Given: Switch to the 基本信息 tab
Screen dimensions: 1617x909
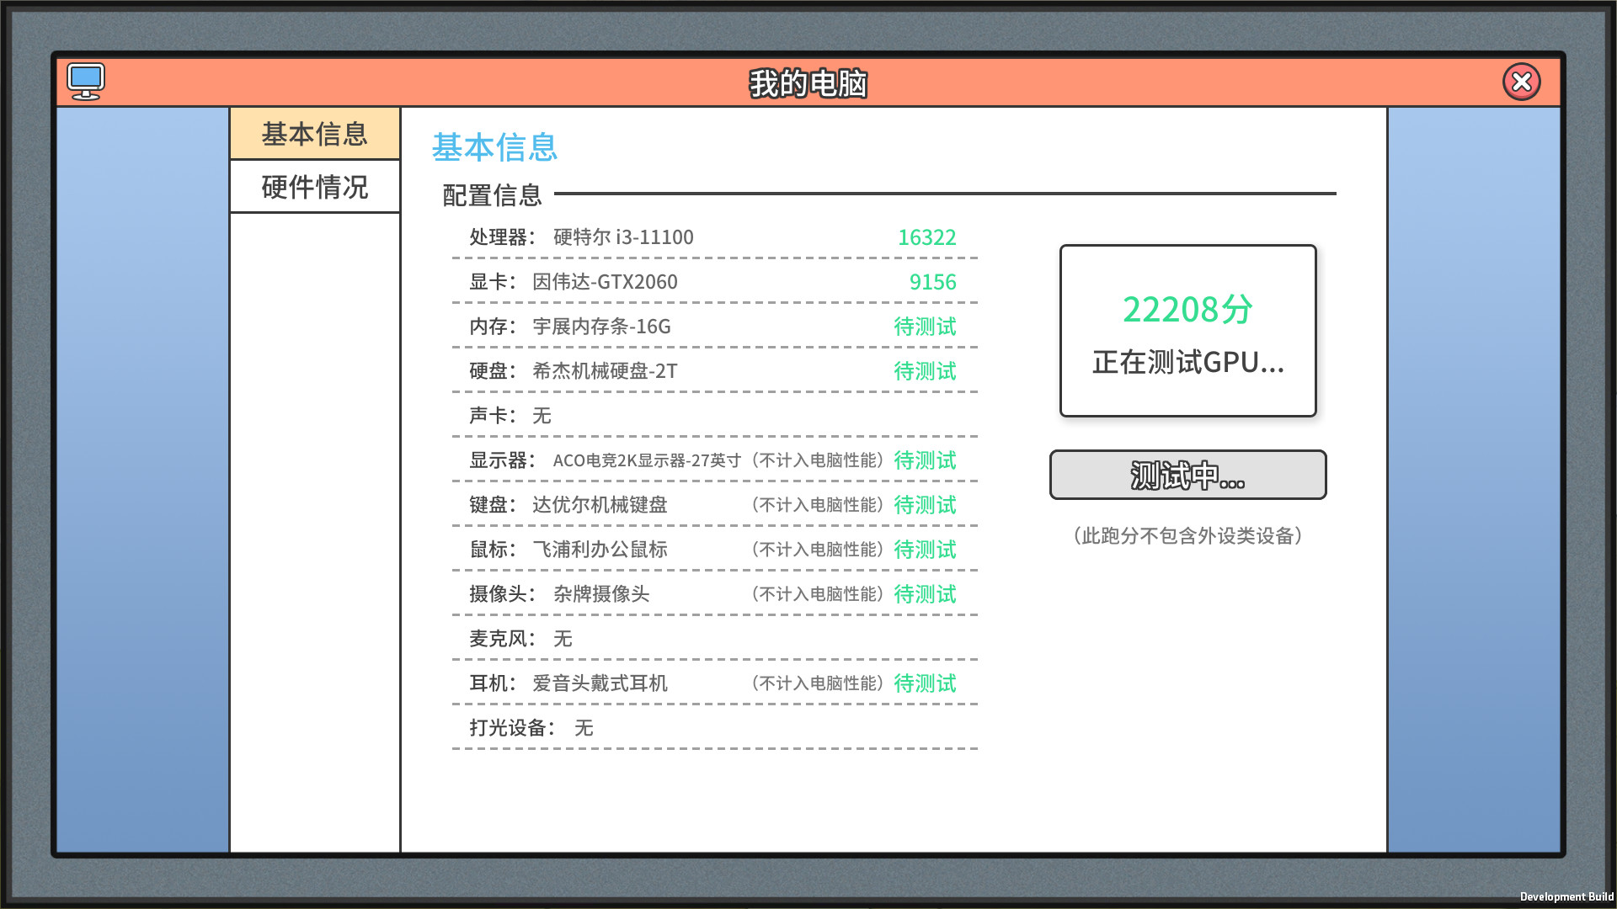Looking at the screenshot, I should coord(314,133).
